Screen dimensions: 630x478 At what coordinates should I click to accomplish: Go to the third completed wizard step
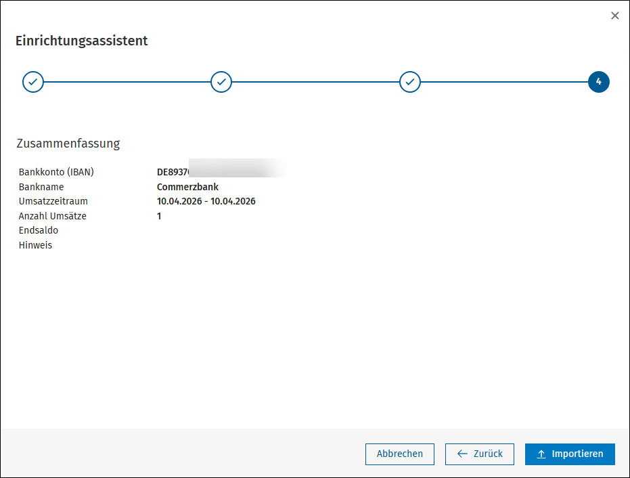click(x=410, y=82)
